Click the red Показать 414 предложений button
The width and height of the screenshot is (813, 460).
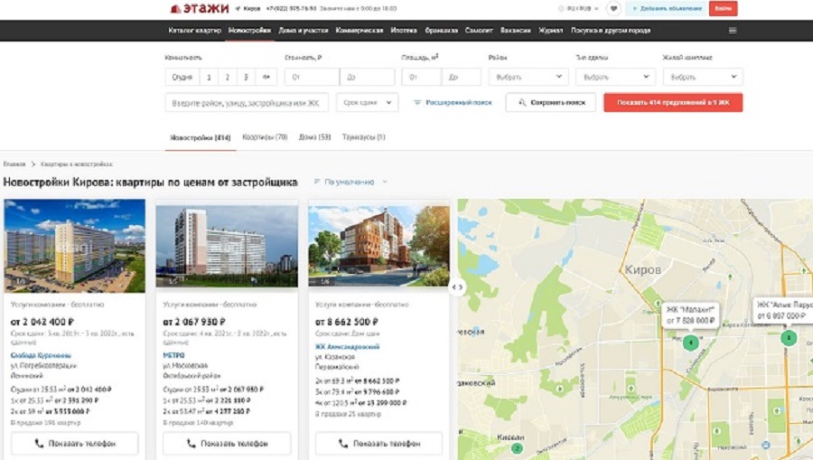(x=673, y=103)
